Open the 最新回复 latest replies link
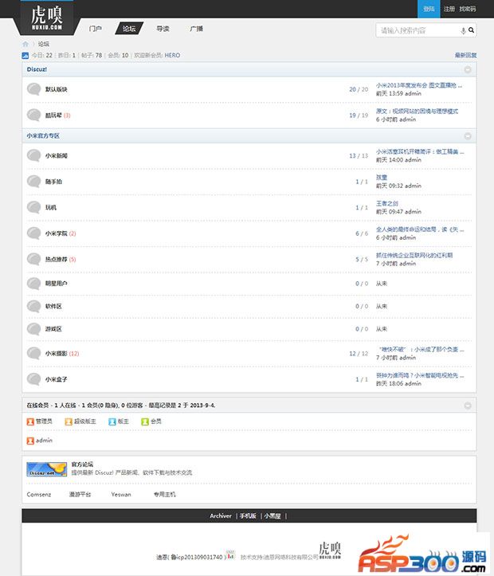Viewport: 494px width, 576px height. tap(465, 55)
